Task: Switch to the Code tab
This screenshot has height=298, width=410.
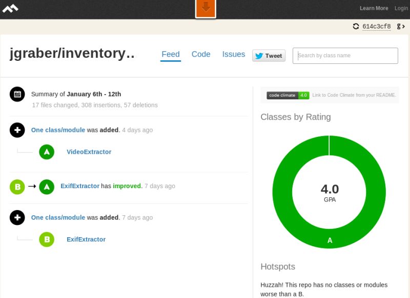Action: [201, 54]
